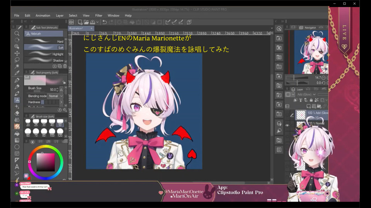Pick brush size preset 30
This screenshot has height=208, width=371.
(44, 122)
